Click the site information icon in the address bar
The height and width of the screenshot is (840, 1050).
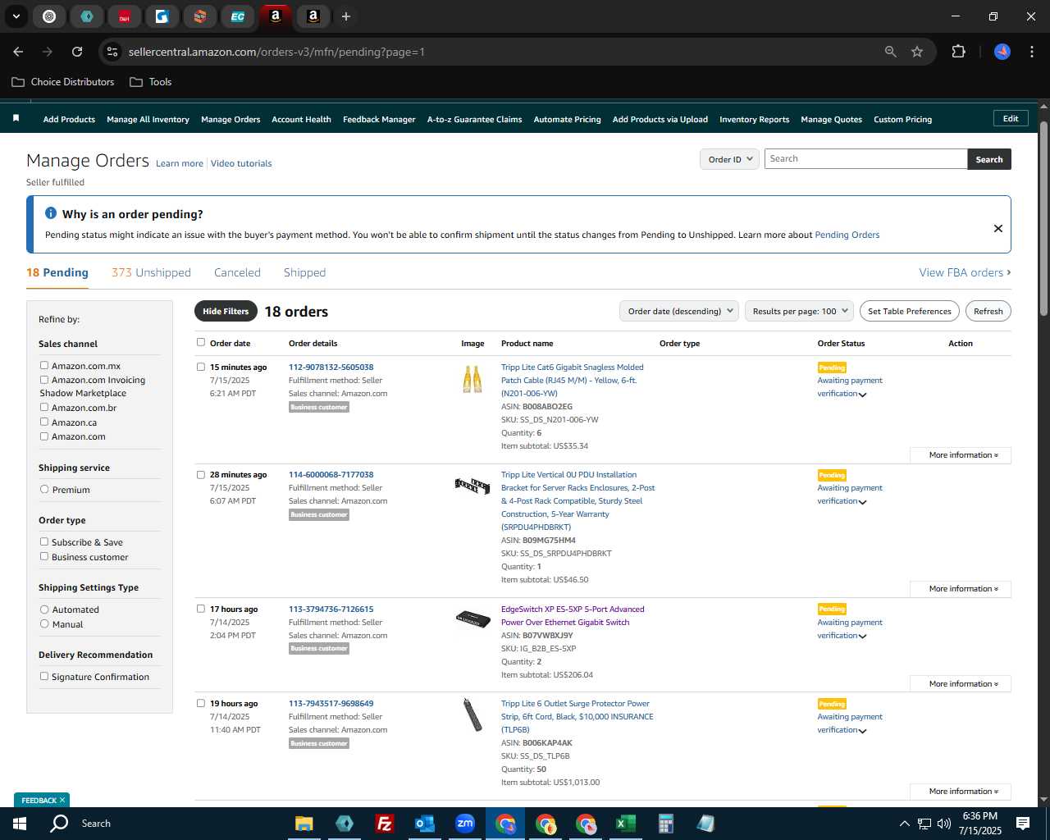113,52
